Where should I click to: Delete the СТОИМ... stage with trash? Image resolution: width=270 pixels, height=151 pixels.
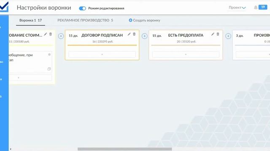pos(51,34)
